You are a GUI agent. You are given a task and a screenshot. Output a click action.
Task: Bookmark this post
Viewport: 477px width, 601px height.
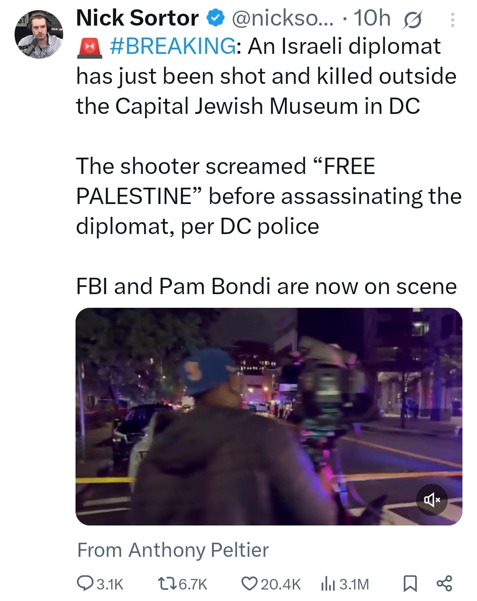[410, 584]
